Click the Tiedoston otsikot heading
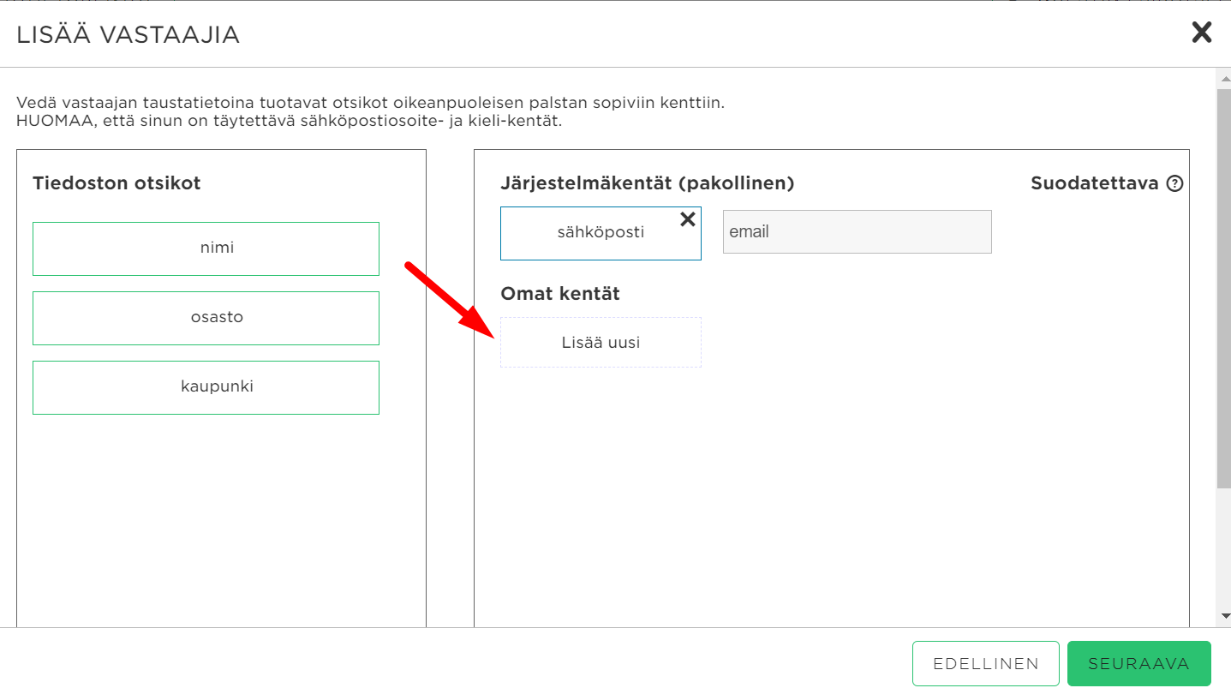Screen dimensions: 1231x694 point(117,182)
